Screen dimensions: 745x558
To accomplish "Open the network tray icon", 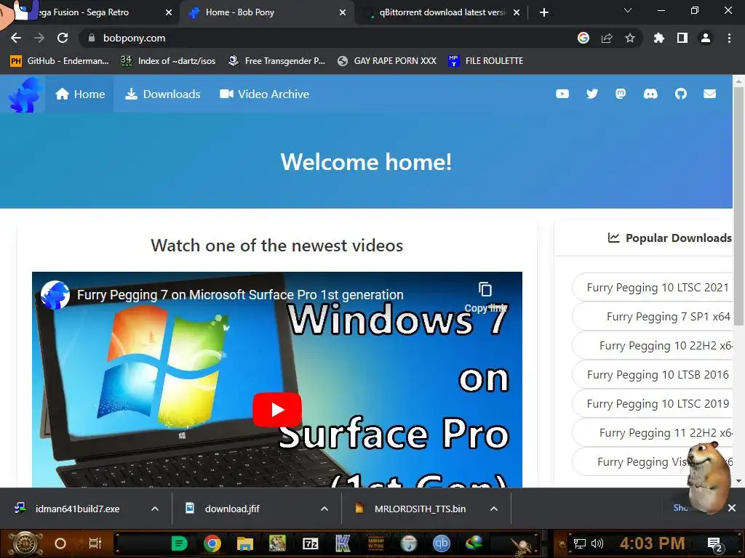I will [x=580, y=543].
